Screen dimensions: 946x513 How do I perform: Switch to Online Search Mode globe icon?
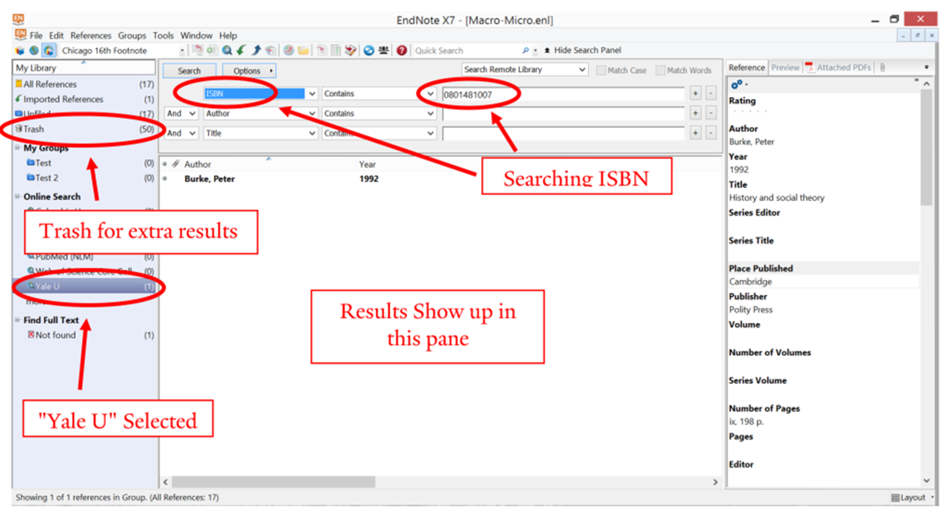(x=34, y=51)
